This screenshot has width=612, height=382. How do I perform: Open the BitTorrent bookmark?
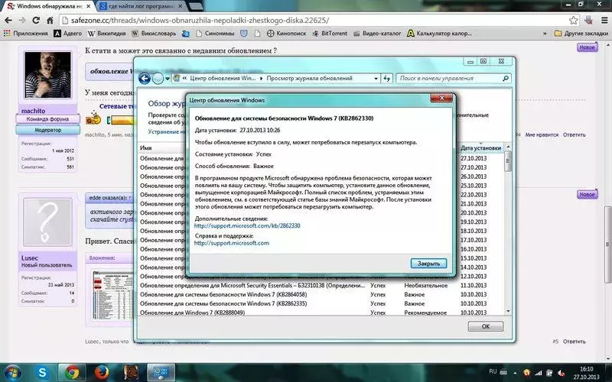330,34
